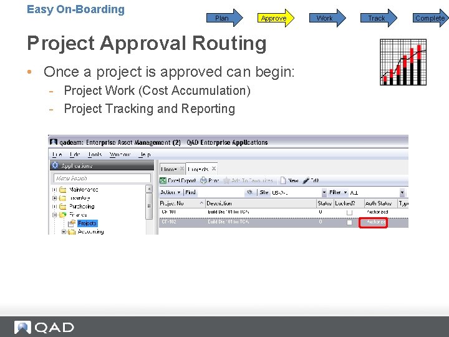
Task: Click the Site value field
Action: pos(296,193)
